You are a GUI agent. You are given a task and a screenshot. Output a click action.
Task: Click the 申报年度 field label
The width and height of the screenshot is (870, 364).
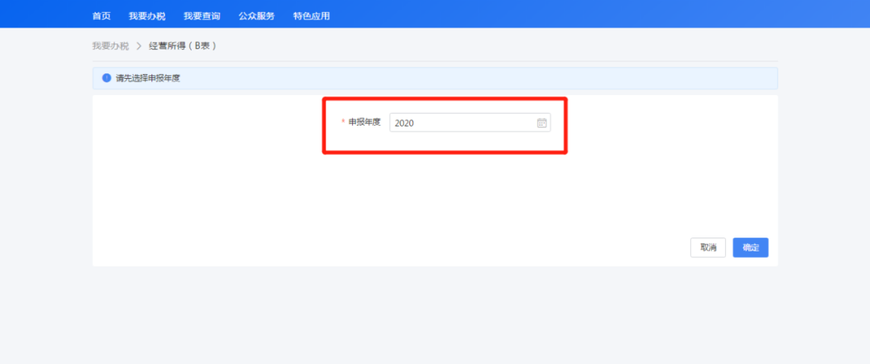tap(365, 122)
